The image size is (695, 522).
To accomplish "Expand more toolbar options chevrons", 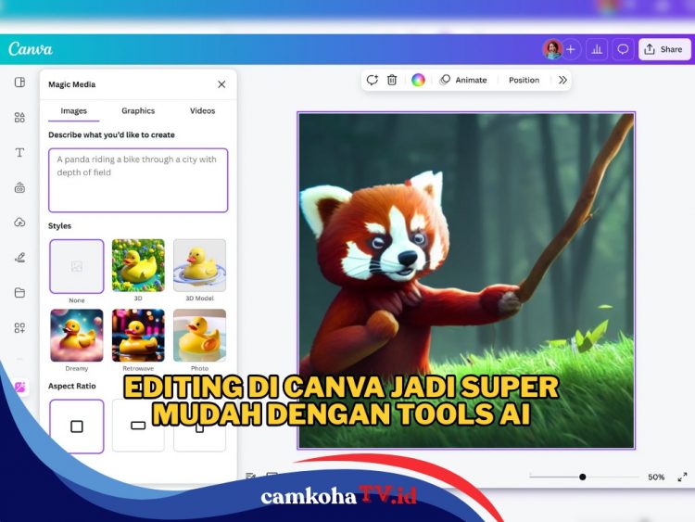I will [x=562, y=80].
